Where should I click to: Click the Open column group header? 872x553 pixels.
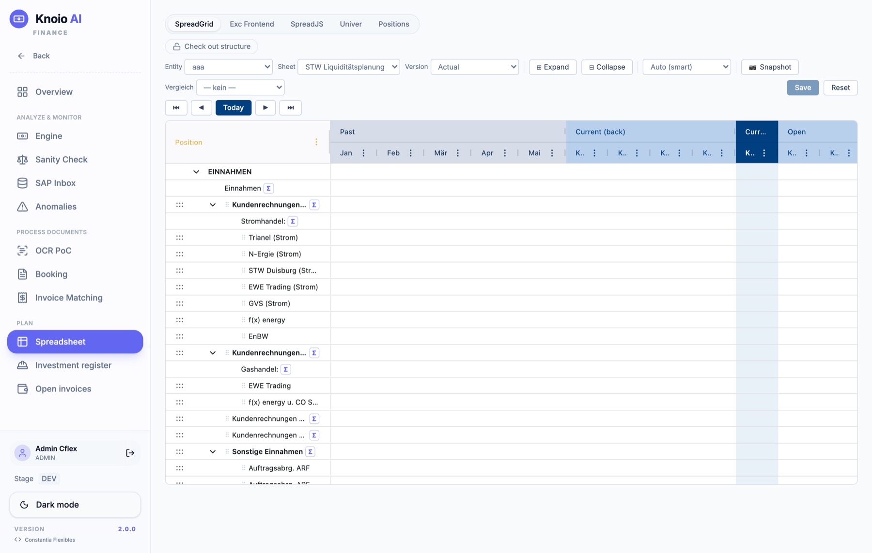point(818,132)
